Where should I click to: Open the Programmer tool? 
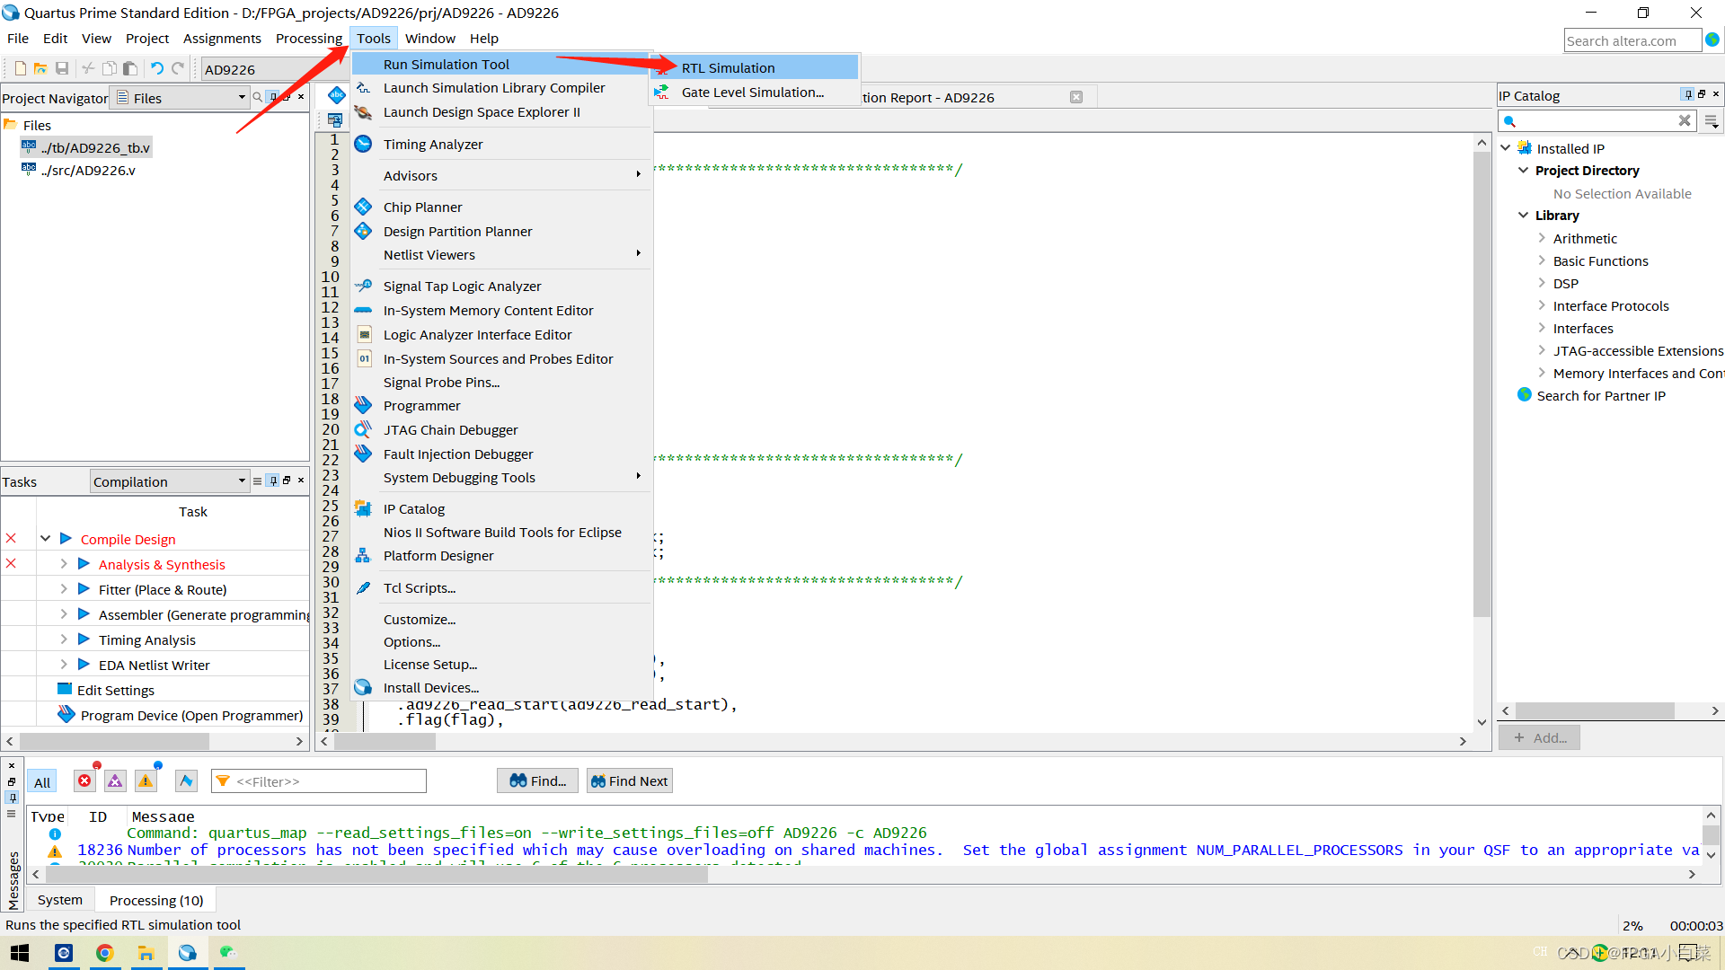(421, 406)
